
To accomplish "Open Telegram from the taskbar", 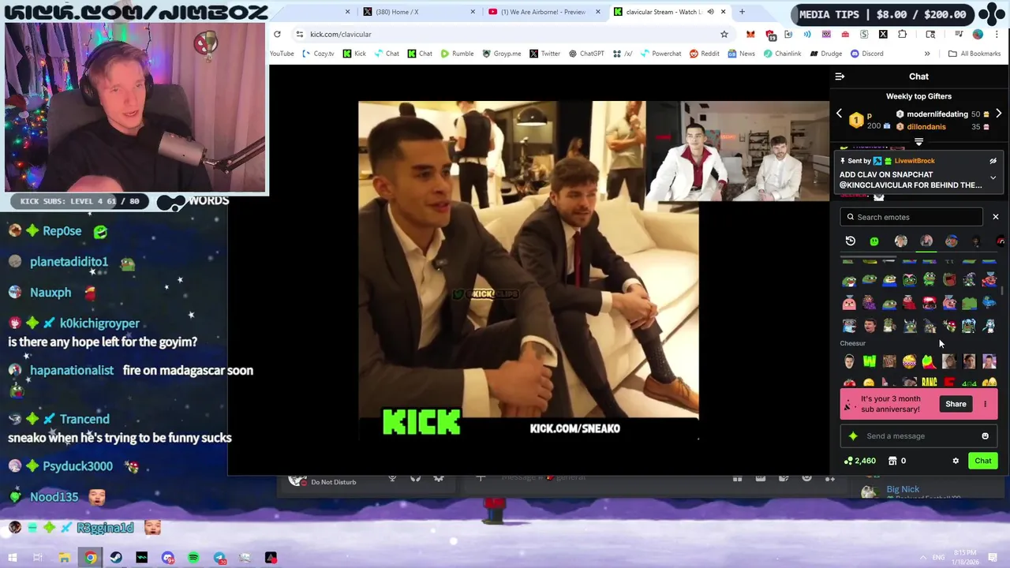I will [219, 558].
